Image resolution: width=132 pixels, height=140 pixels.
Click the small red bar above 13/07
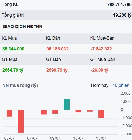pos(78,111)
